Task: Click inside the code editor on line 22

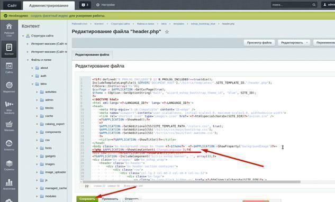Action: [141, 150]
